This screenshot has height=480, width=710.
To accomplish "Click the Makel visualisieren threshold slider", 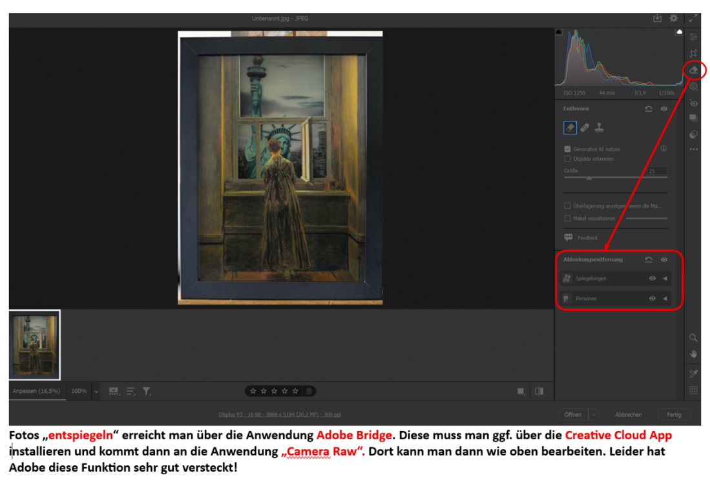I will click(647, 218).
